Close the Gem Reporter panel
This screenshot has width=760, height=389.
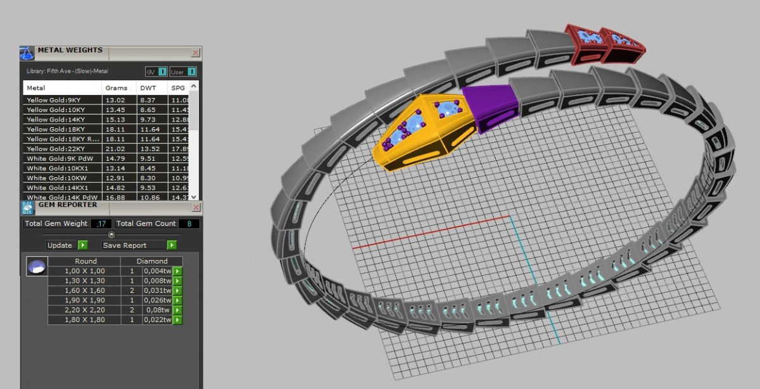pos(195,206)
